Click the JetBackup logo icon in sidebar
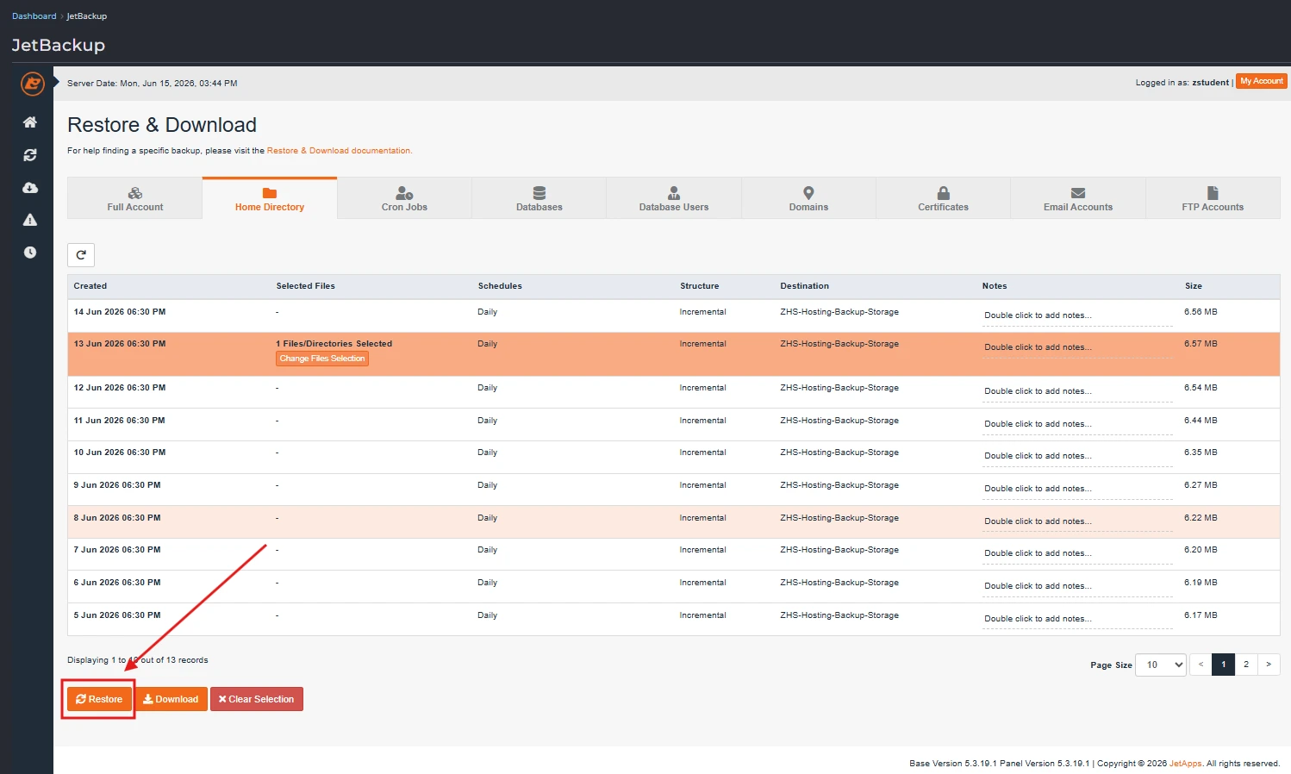The width and height of the screenshot is (1291, 774). pos(32,84)
